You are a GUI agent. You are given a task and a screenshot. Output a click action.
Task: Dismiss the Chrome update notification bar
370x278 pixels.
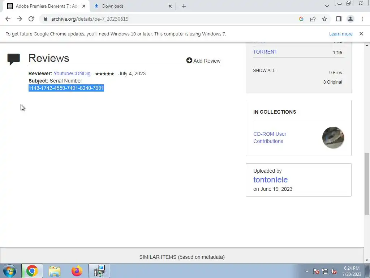click(361, 34)
